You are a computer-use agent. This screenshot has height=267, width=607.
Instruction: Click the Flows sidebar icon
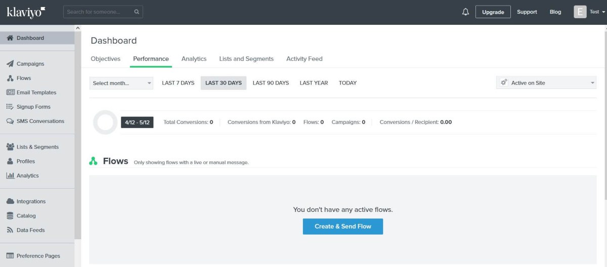(10, 78)
